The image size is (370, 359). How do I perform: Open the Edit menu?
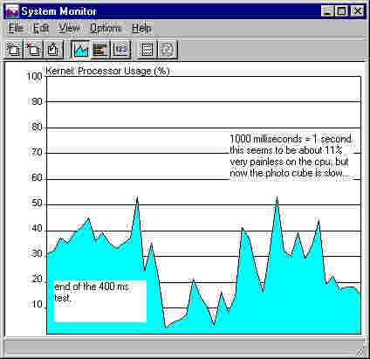[41, 28]
